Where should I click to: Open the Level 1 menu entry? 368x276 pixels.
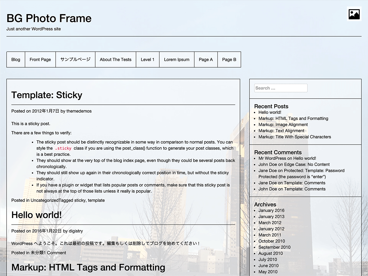148,59
